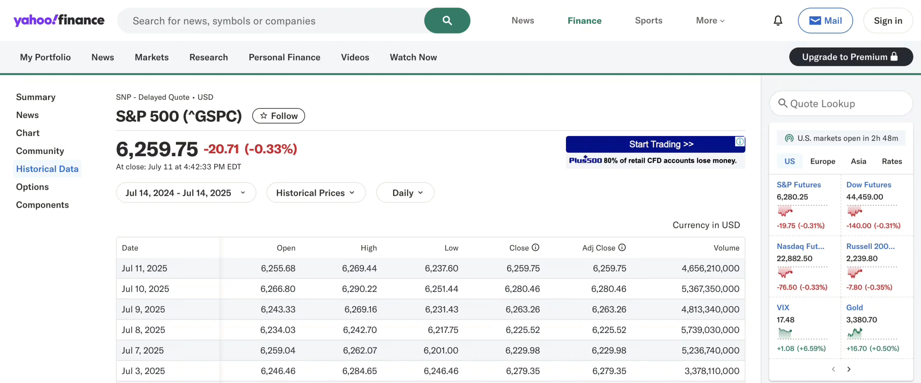
Task: Open the top News link
Action: tap(523, 21)
